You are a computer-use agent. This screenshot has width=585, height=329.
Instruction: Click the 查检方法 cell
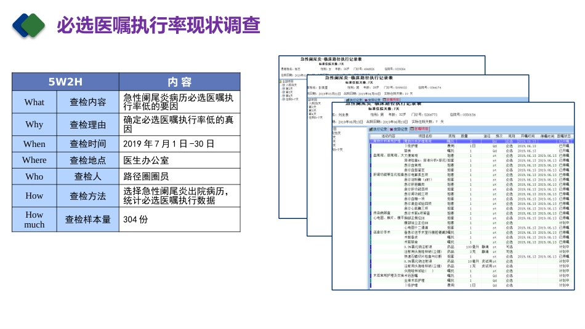(x=88, y=196)
